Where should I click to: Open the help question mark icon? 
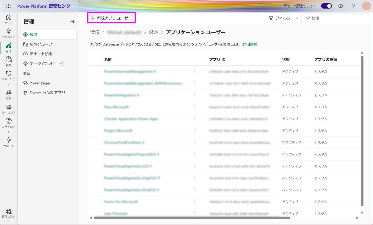pyautogui.click(x=353, y=6)
